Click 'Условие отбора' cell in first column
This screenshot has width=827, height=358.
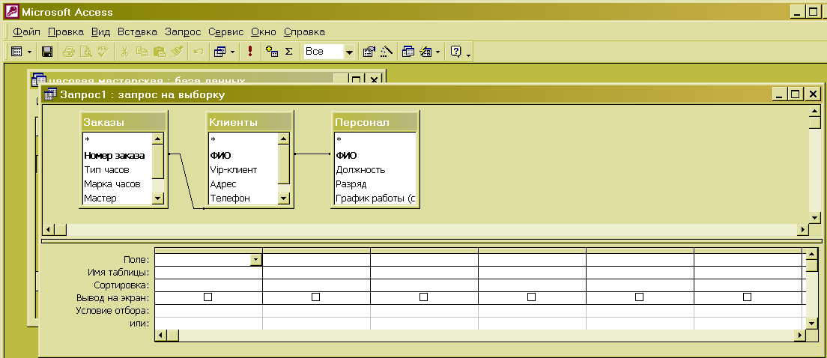tap(208, 311)
